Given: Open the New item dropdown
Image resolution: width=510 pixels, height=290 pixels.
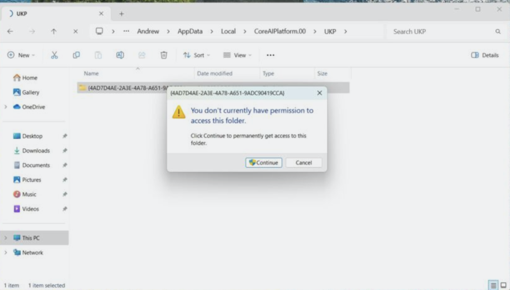Looking at the screenshot, I should 21,55.
